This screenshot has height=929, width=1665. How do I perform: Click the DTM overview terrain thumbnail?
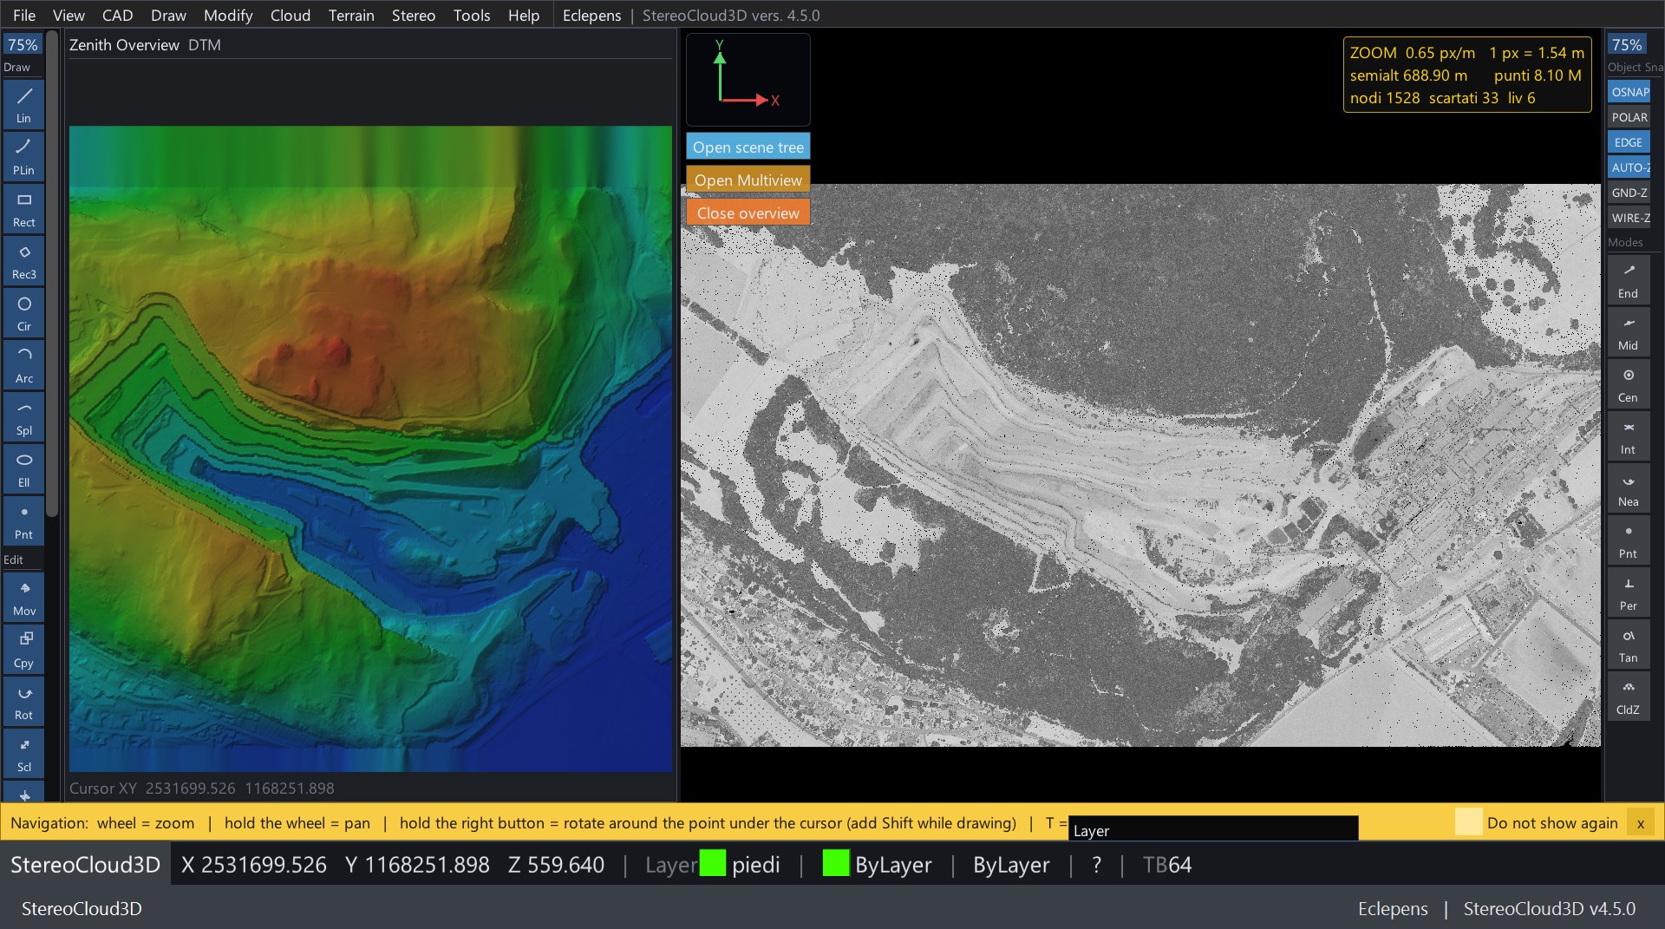point(370,448)
